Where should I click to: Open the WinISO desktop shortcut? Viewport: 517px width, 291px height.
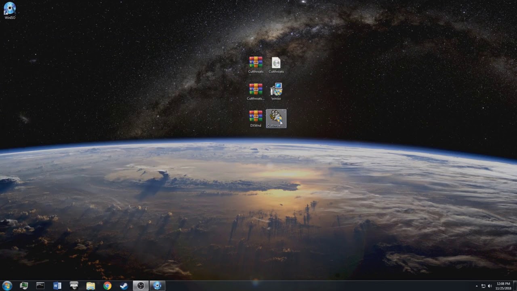(x=10, y=11)
